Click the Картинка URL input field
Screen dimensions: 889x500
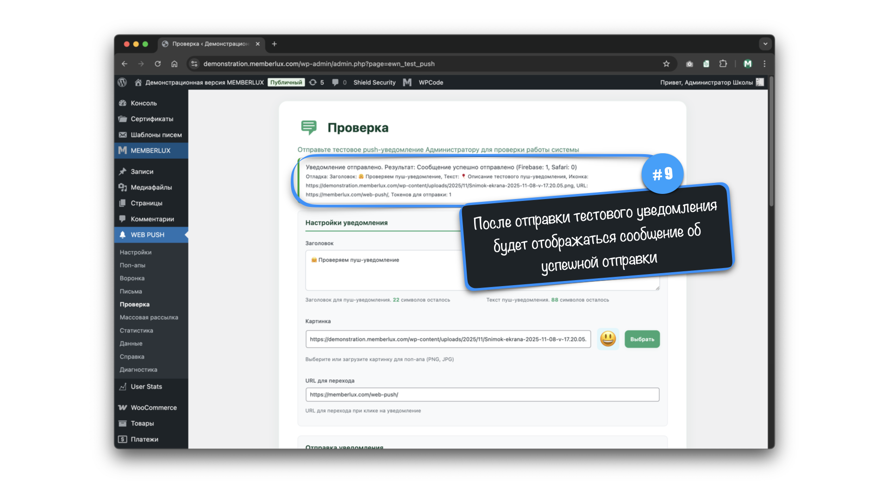[448, 339]
